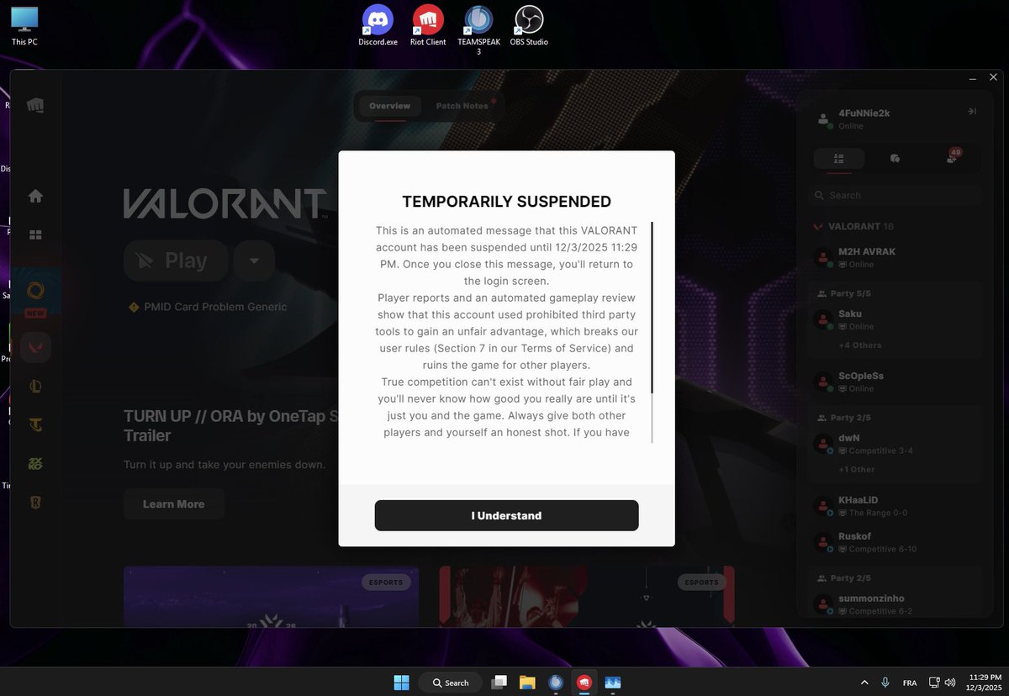The width and height of the screenshot is (1009, 696).
Task: Collapse the social panel arrow icon
Action: (x=971, y=111)
